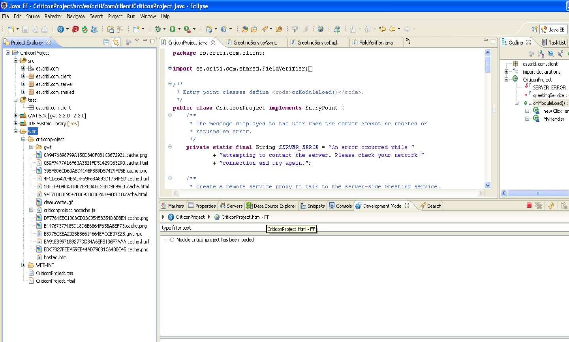Click the editor vertical scroll down arrow
Screen dimensions: 569x342
pos(488,186)
